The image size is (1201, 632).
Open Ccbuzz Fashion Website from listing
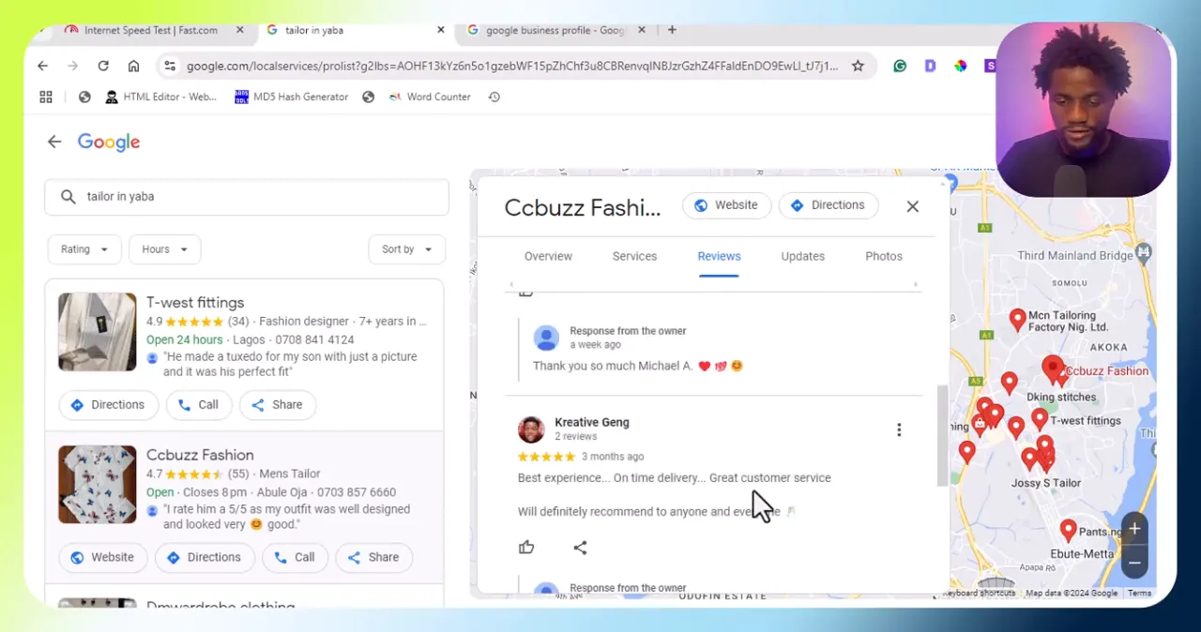coord(103,557)
